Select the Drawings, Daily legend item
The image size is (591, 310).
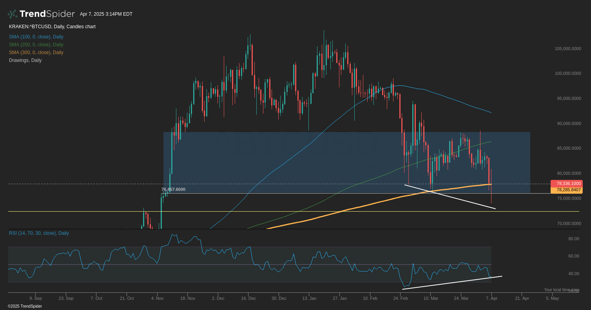pos(25,60)
